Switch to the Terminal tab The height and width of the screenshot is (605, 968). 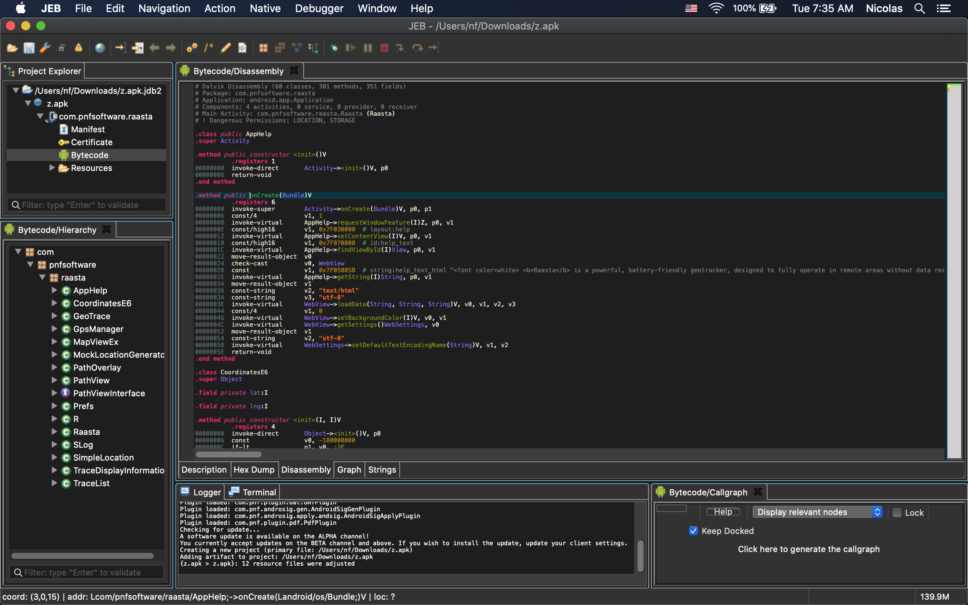tap(253, 492)
